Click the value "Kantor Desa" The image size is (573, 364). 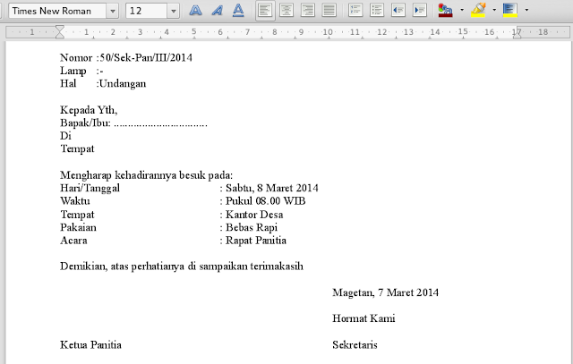254,215
